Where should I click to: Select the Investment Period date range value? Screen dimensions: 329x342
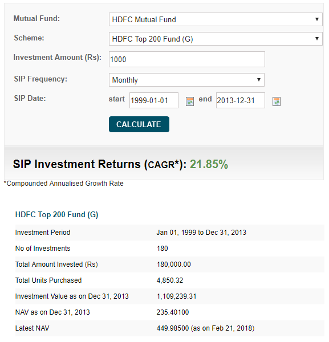[x=201, y=233]
